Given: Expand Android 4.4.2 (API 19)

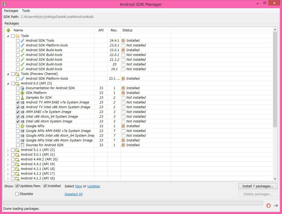Looking at the screenshot, I should click(8, 164).
